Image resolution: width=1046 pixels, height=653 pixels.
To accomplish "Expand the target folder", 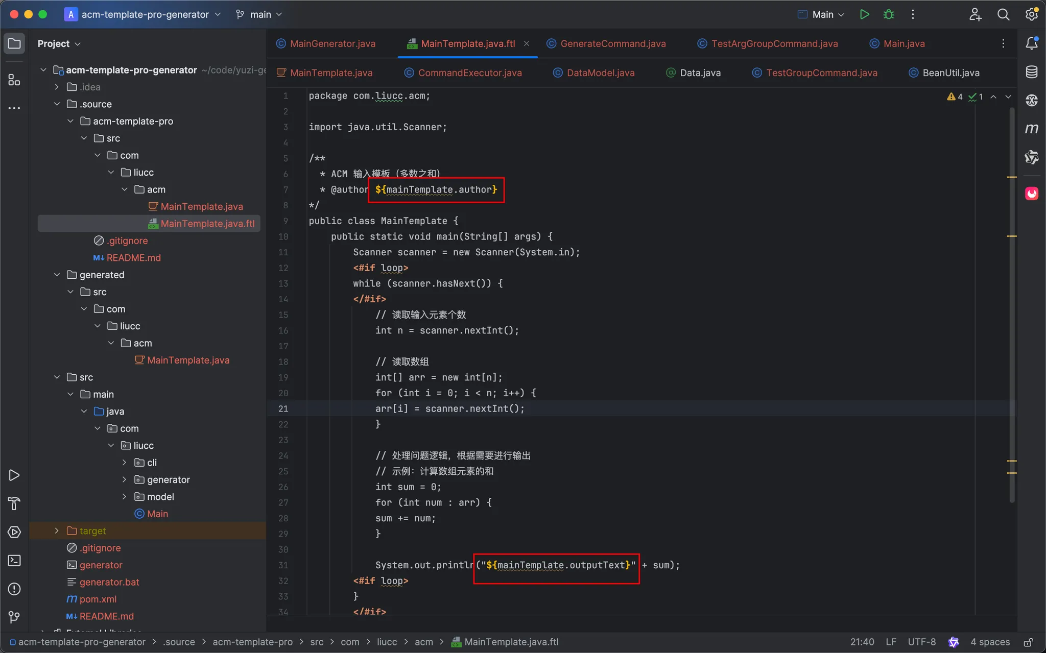I will 57,531.
